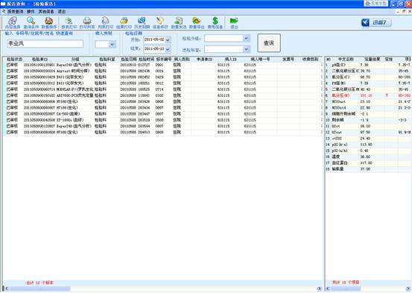Click the 查询 button

point(269,43)
